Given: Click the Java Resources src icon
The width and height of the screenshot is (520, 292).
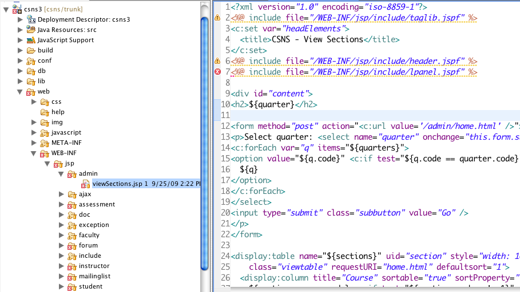Looking at the screenshot, I should click(31, 30).
